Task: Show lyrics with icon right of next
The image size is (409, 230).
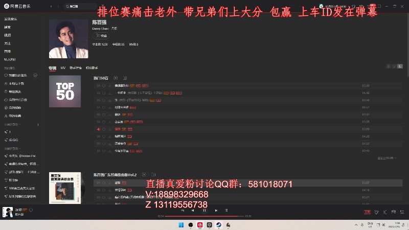Action: 226,211
